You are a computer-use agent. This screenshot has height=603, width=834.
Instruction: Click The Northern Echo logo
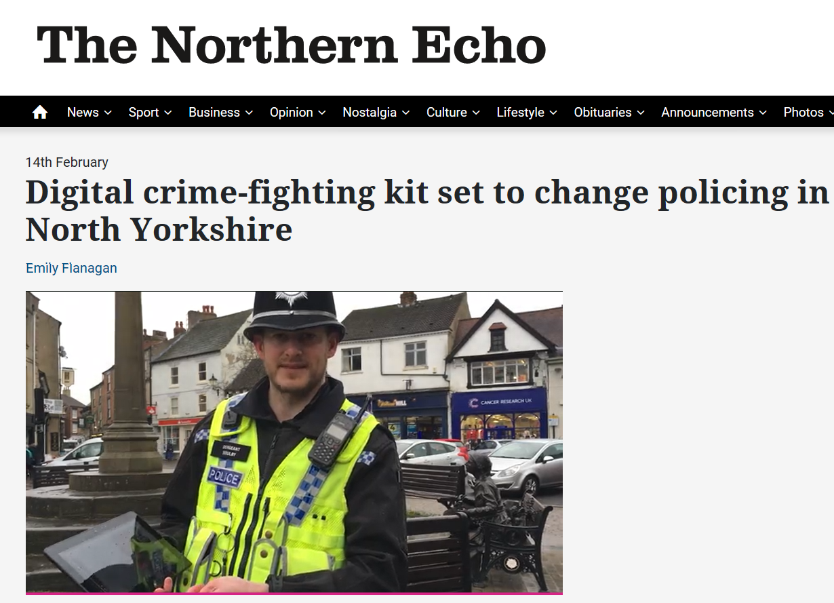[292, 45]
